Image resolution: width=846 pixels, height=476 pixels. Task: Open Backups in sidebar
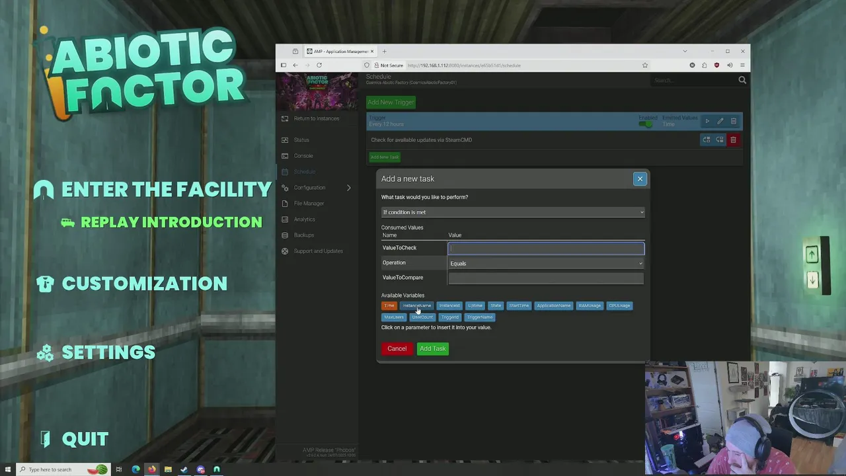(304, 235)
